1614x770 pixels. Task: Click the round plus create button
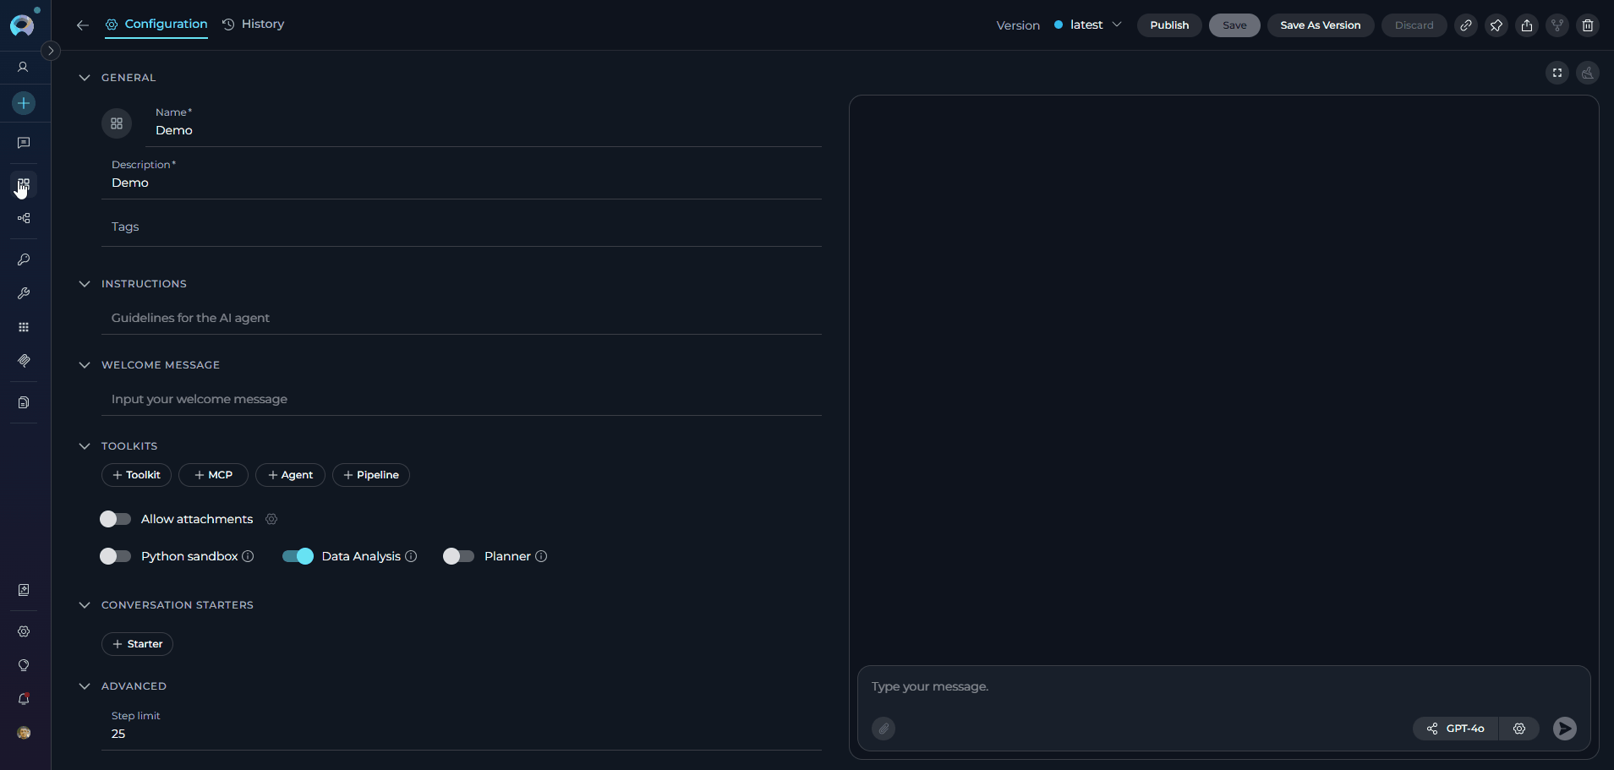(x=24, y=103)
